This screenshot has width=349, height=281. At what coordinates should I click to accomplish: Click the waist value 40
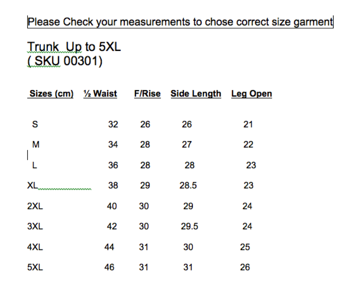pyautogui.click(x=112, y=206)
